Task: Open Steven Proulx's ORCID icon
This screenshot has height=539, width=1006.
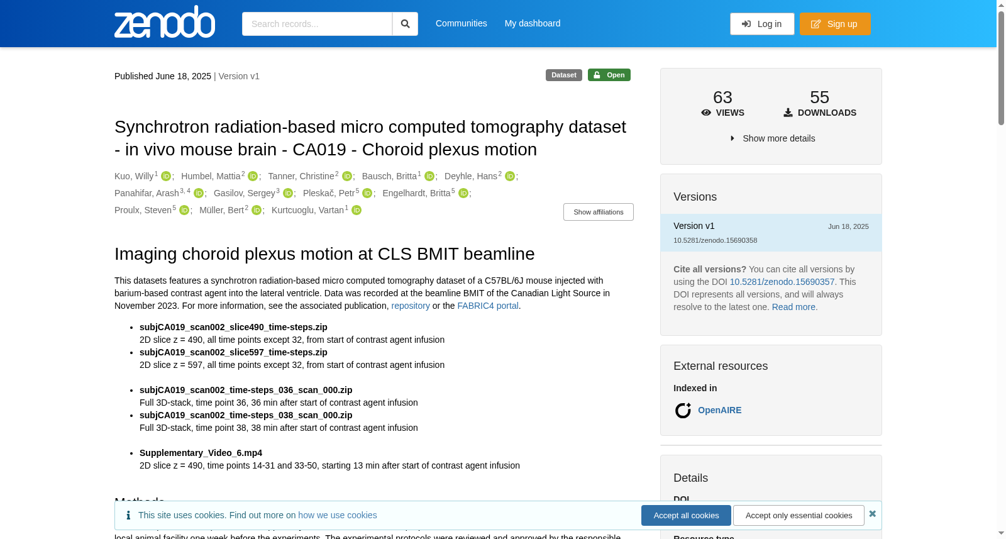Action: 184,211
